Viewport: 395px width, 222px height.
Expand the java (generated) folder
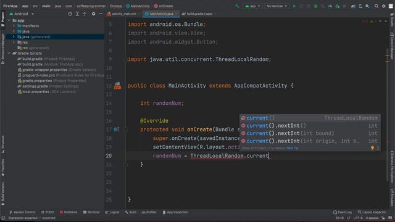(14, 37)
